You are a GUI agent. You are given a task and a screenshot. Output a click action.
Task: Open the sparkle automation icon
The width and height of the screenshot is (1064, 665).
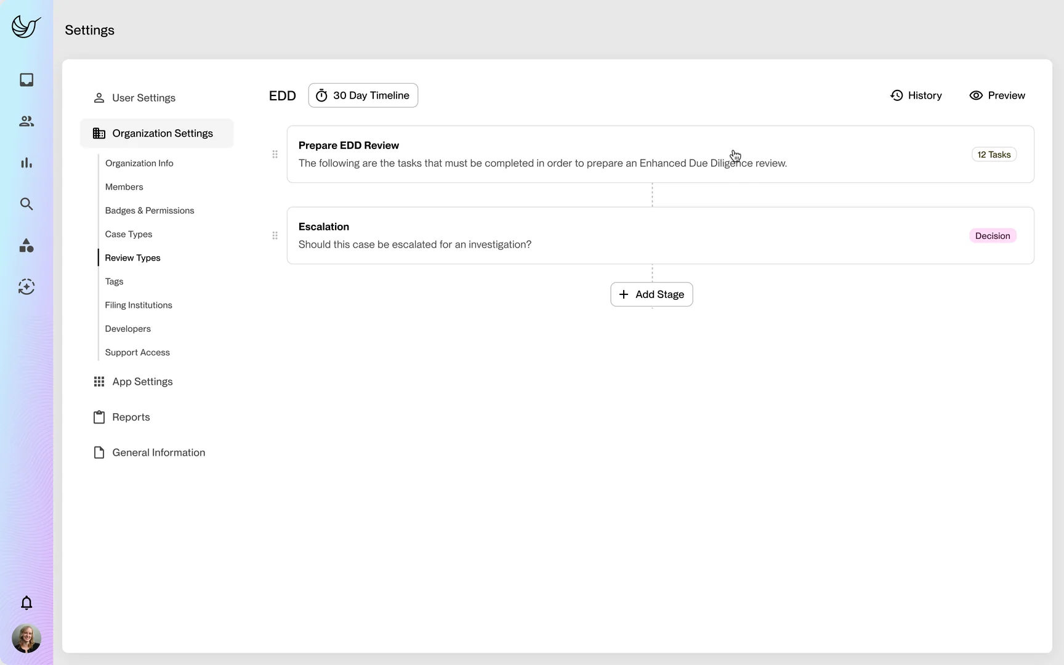[x=26, y=287]
